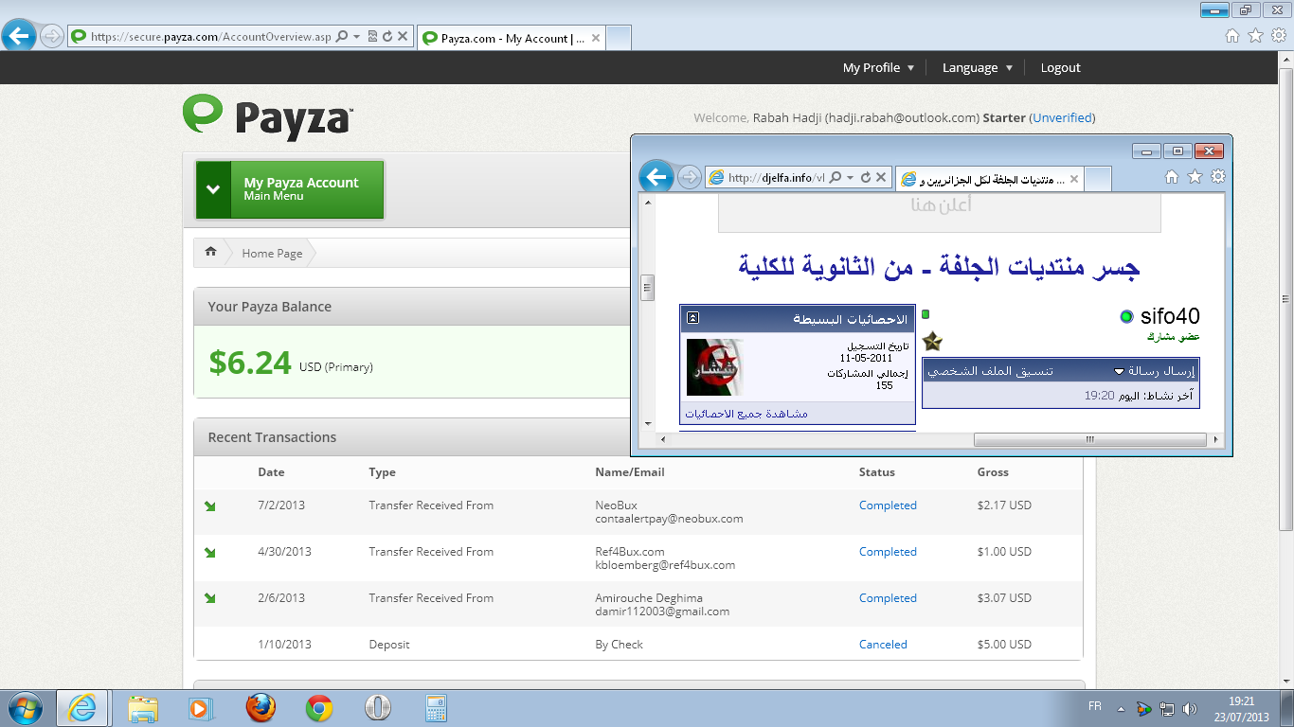Close the Payza.com - My Account tab

pos(595,39)
